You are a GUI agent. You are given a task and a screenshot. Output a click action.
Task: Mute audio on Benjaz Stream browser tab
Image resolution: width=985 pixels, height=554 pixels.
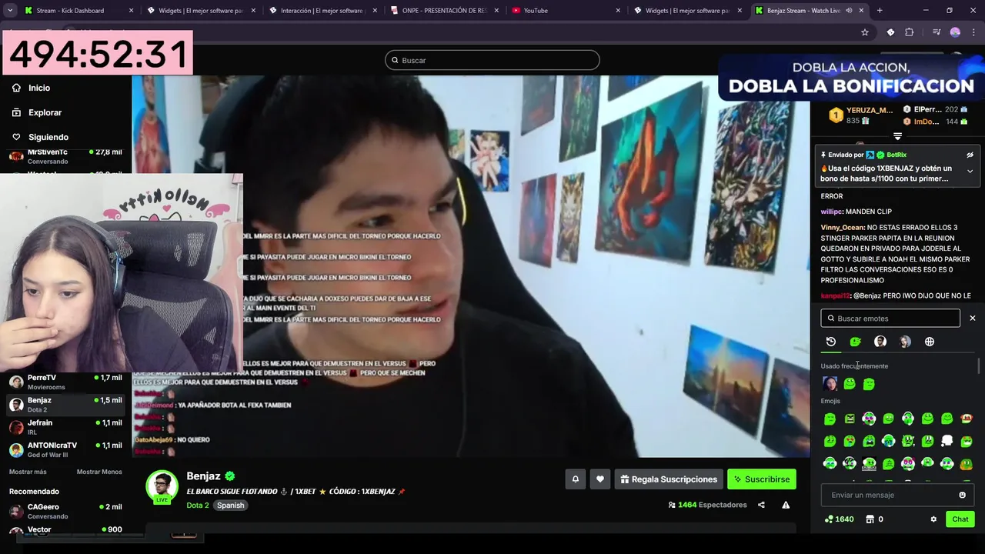pos(849,11)
